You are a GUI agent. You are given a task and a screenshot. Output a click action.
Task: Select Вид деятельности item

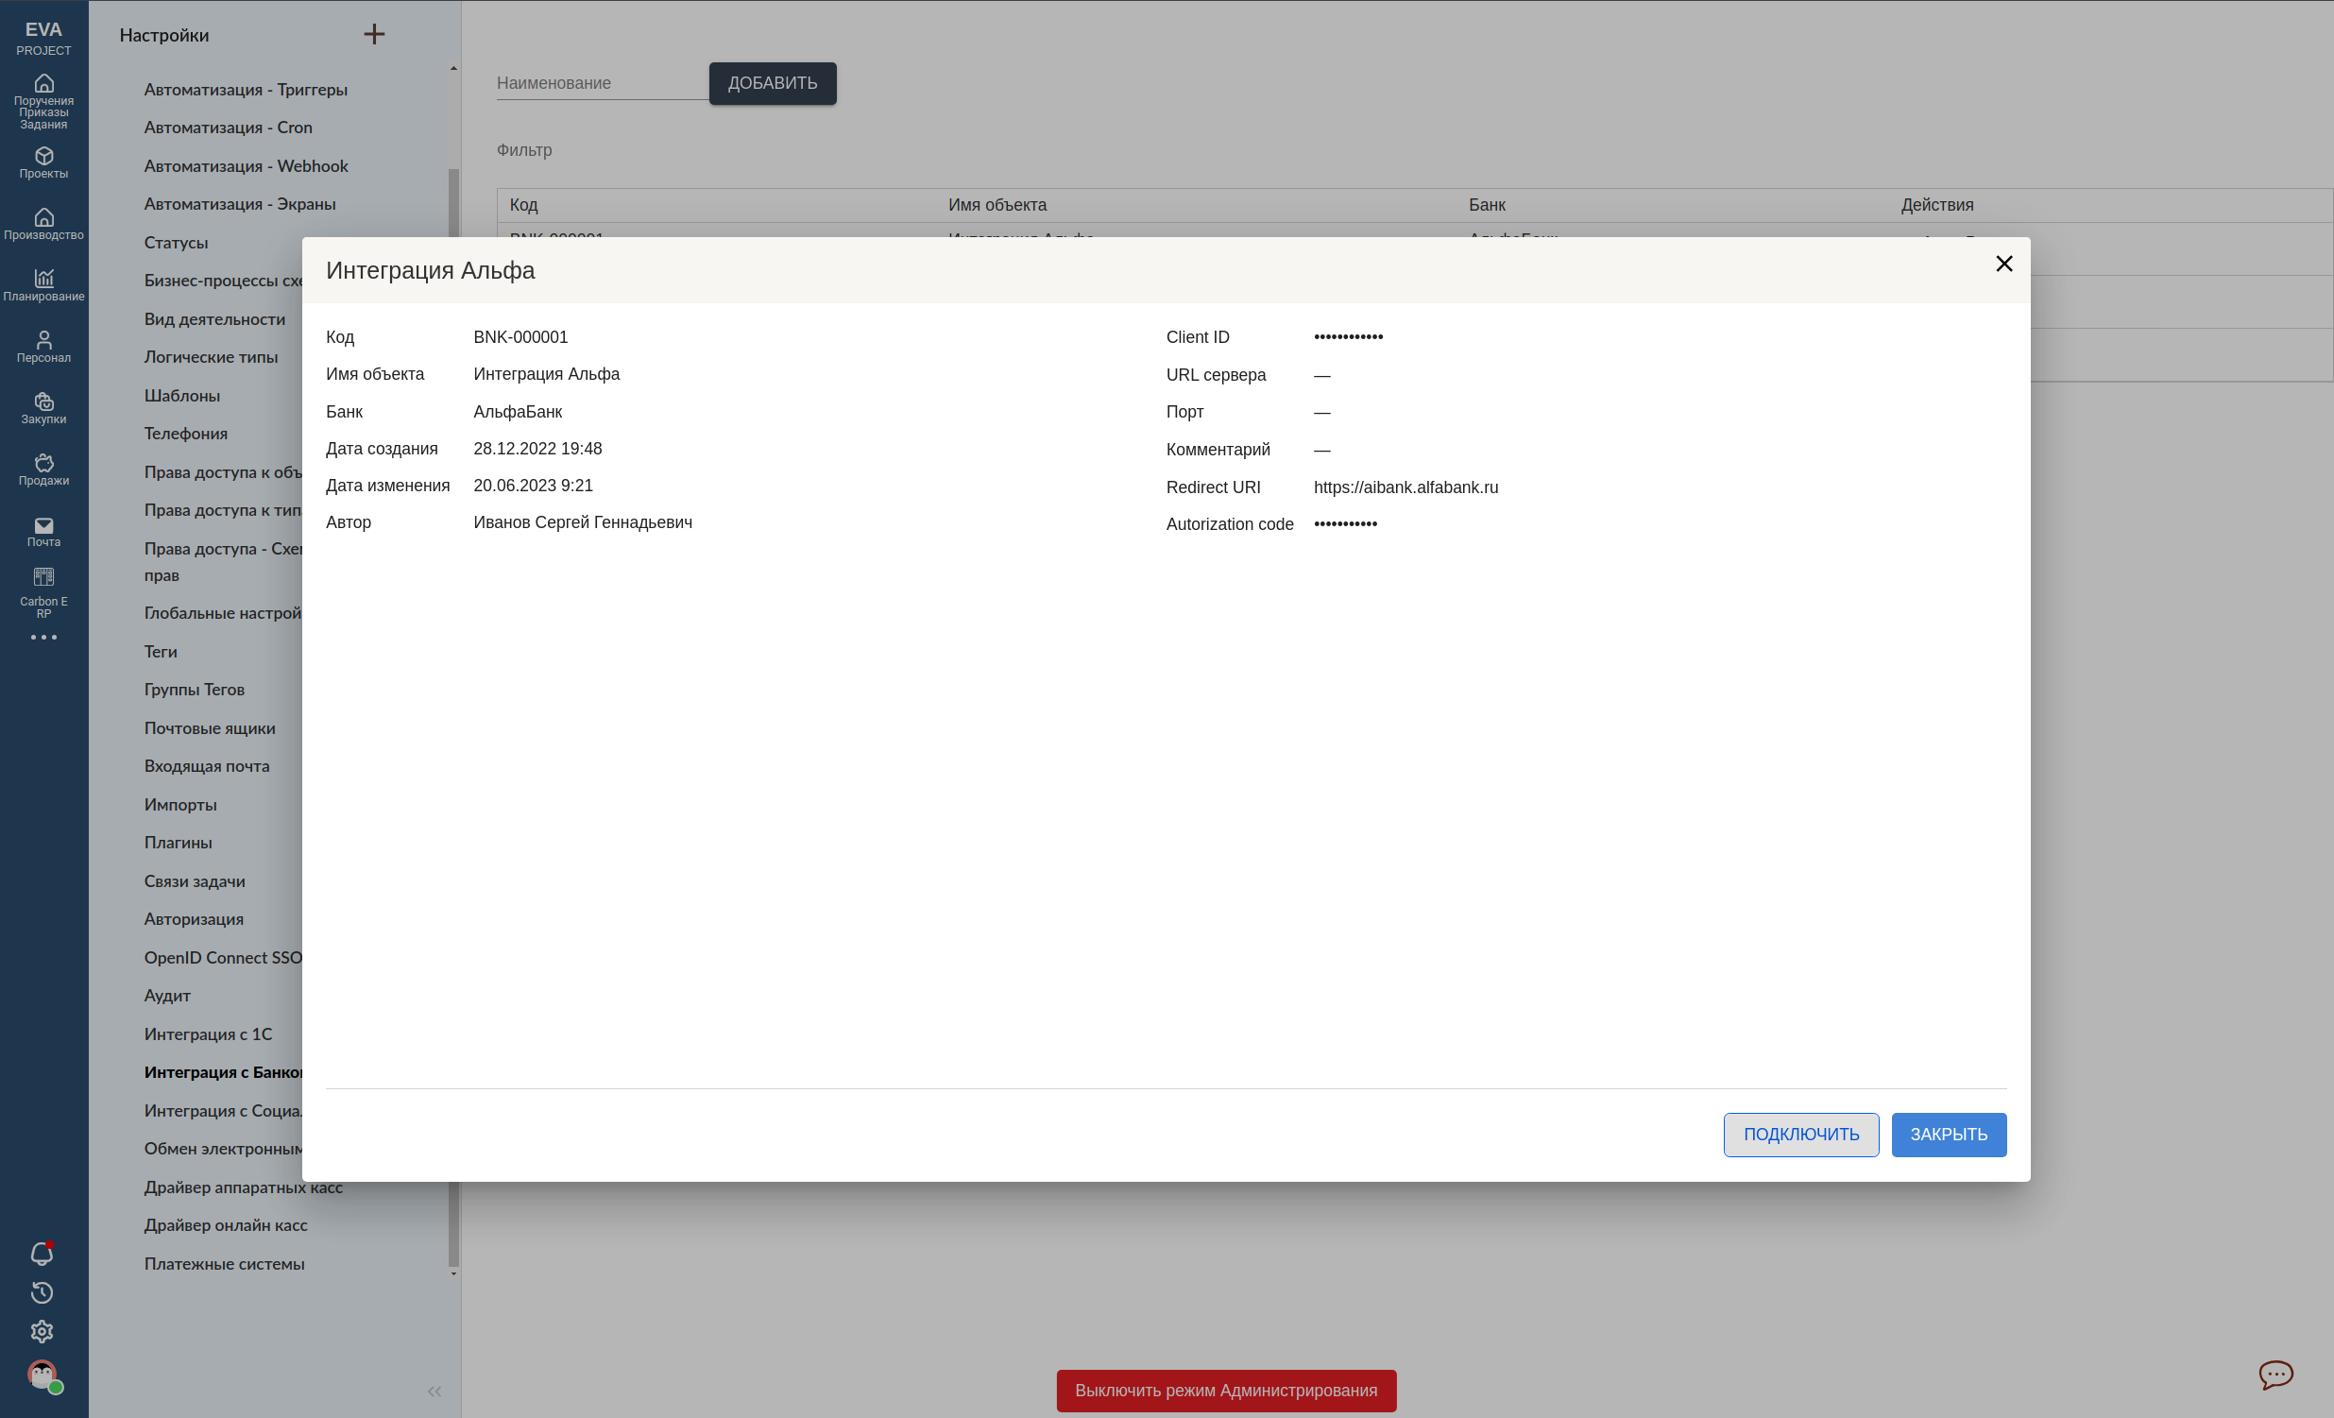click(x=215, y=319)
